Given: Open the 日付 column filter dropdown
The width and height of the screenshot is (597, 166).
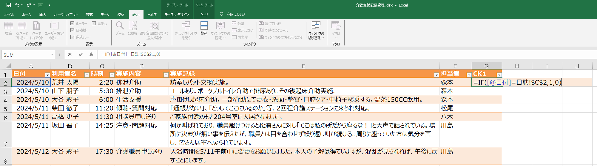Looking at the screenshot, I should 47,75.
